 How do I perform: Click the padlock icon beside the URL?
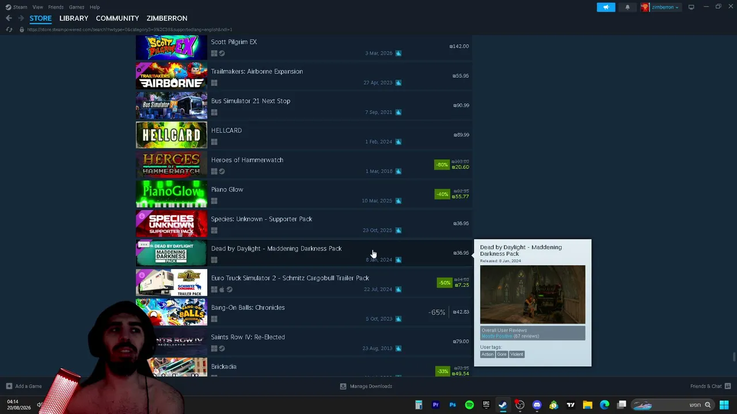coord(22,29)
